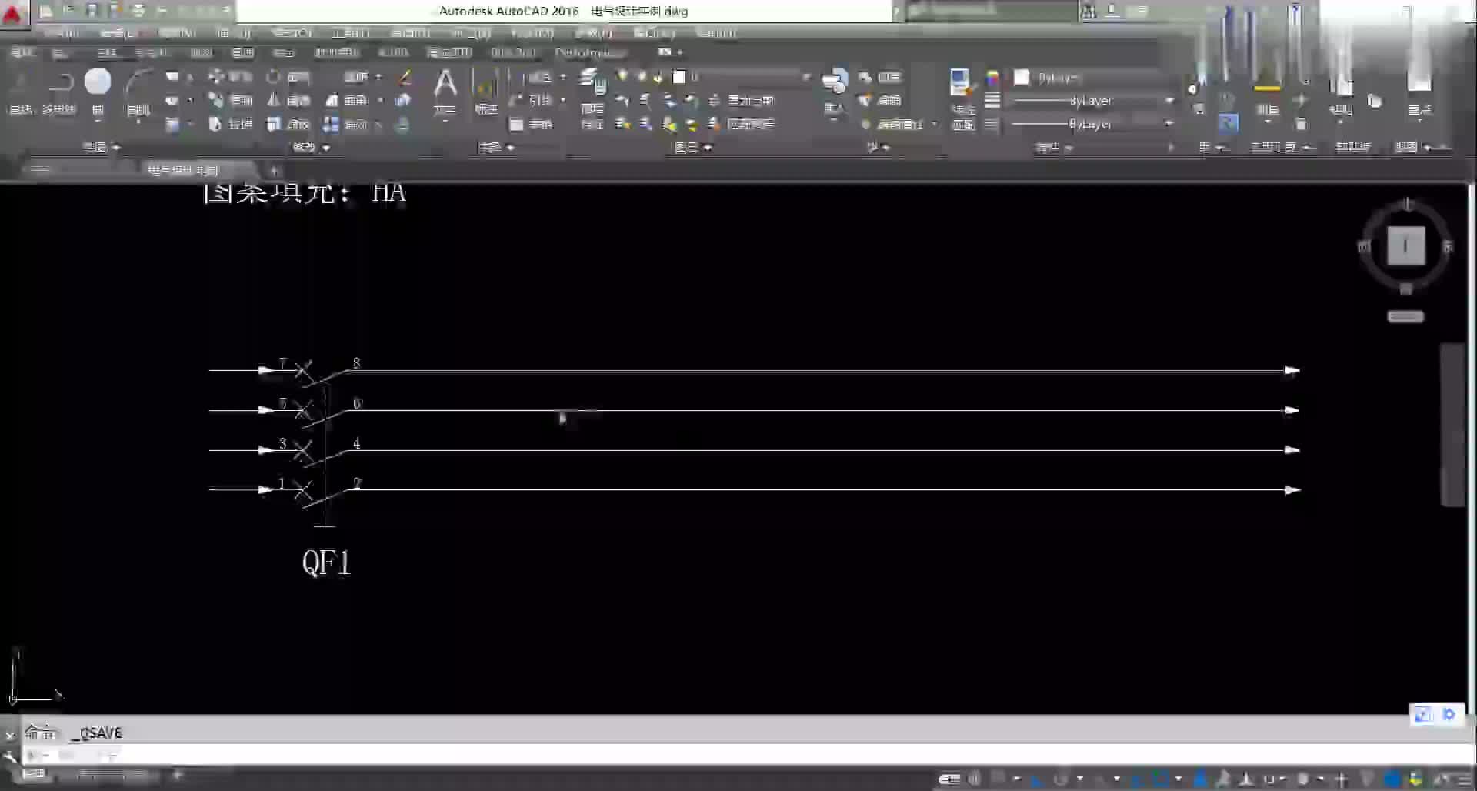Open the Trim tool dropdown arrow
Image resolution: width=1477 pixels, height=791 pixels.
pyautogui.click(x=378, y=77)
